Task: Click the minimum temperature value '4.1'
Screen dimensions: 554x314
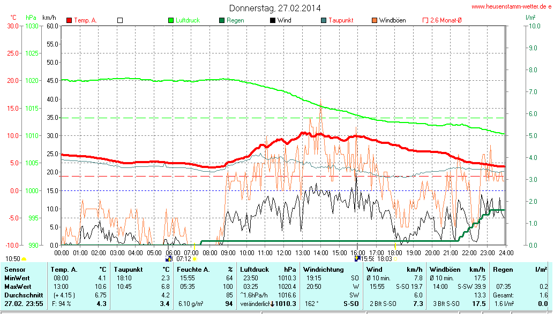Action: point(102,278)
